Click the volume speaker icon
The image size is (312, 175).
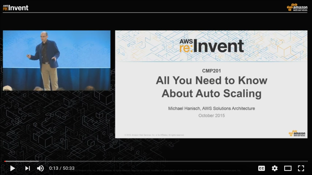[40, 168]
